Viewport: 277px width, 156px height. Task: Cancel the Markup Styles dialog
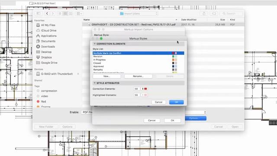(159, 102)
